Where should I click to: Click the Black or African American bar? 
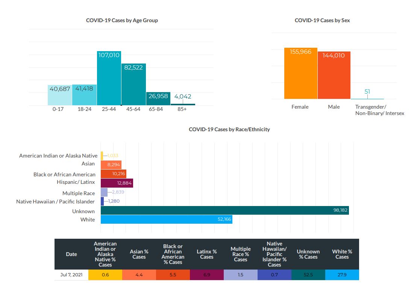tap(113, 174)
